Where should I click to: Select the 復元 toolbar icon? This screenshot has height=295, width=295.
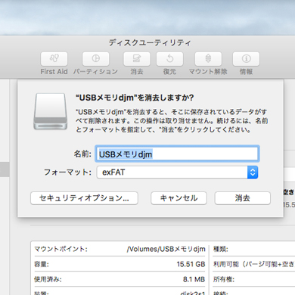pyautogui.click(x=169, y=59)
